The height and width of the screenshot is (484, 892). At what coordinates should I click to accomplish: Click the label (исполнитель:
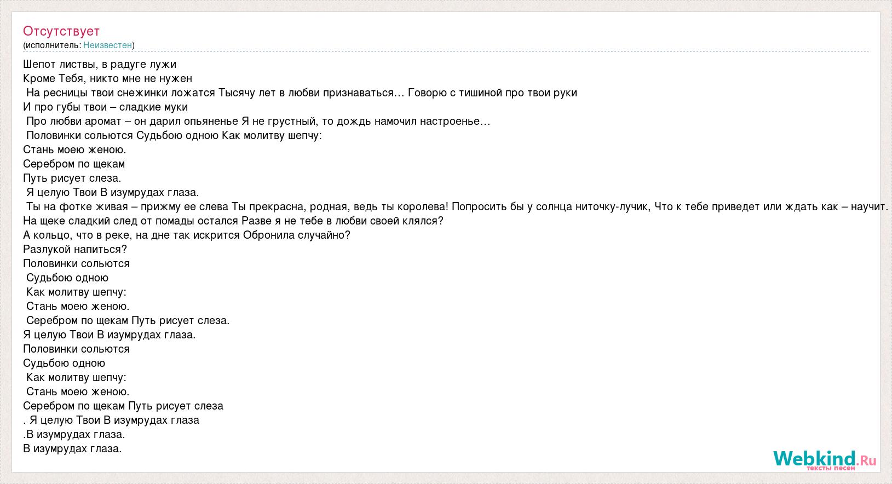(52, 45)
